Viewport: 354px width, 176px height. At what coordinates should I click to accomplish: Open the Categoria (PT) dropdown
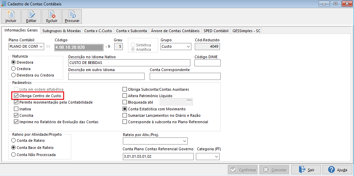[x=208, y=156]
